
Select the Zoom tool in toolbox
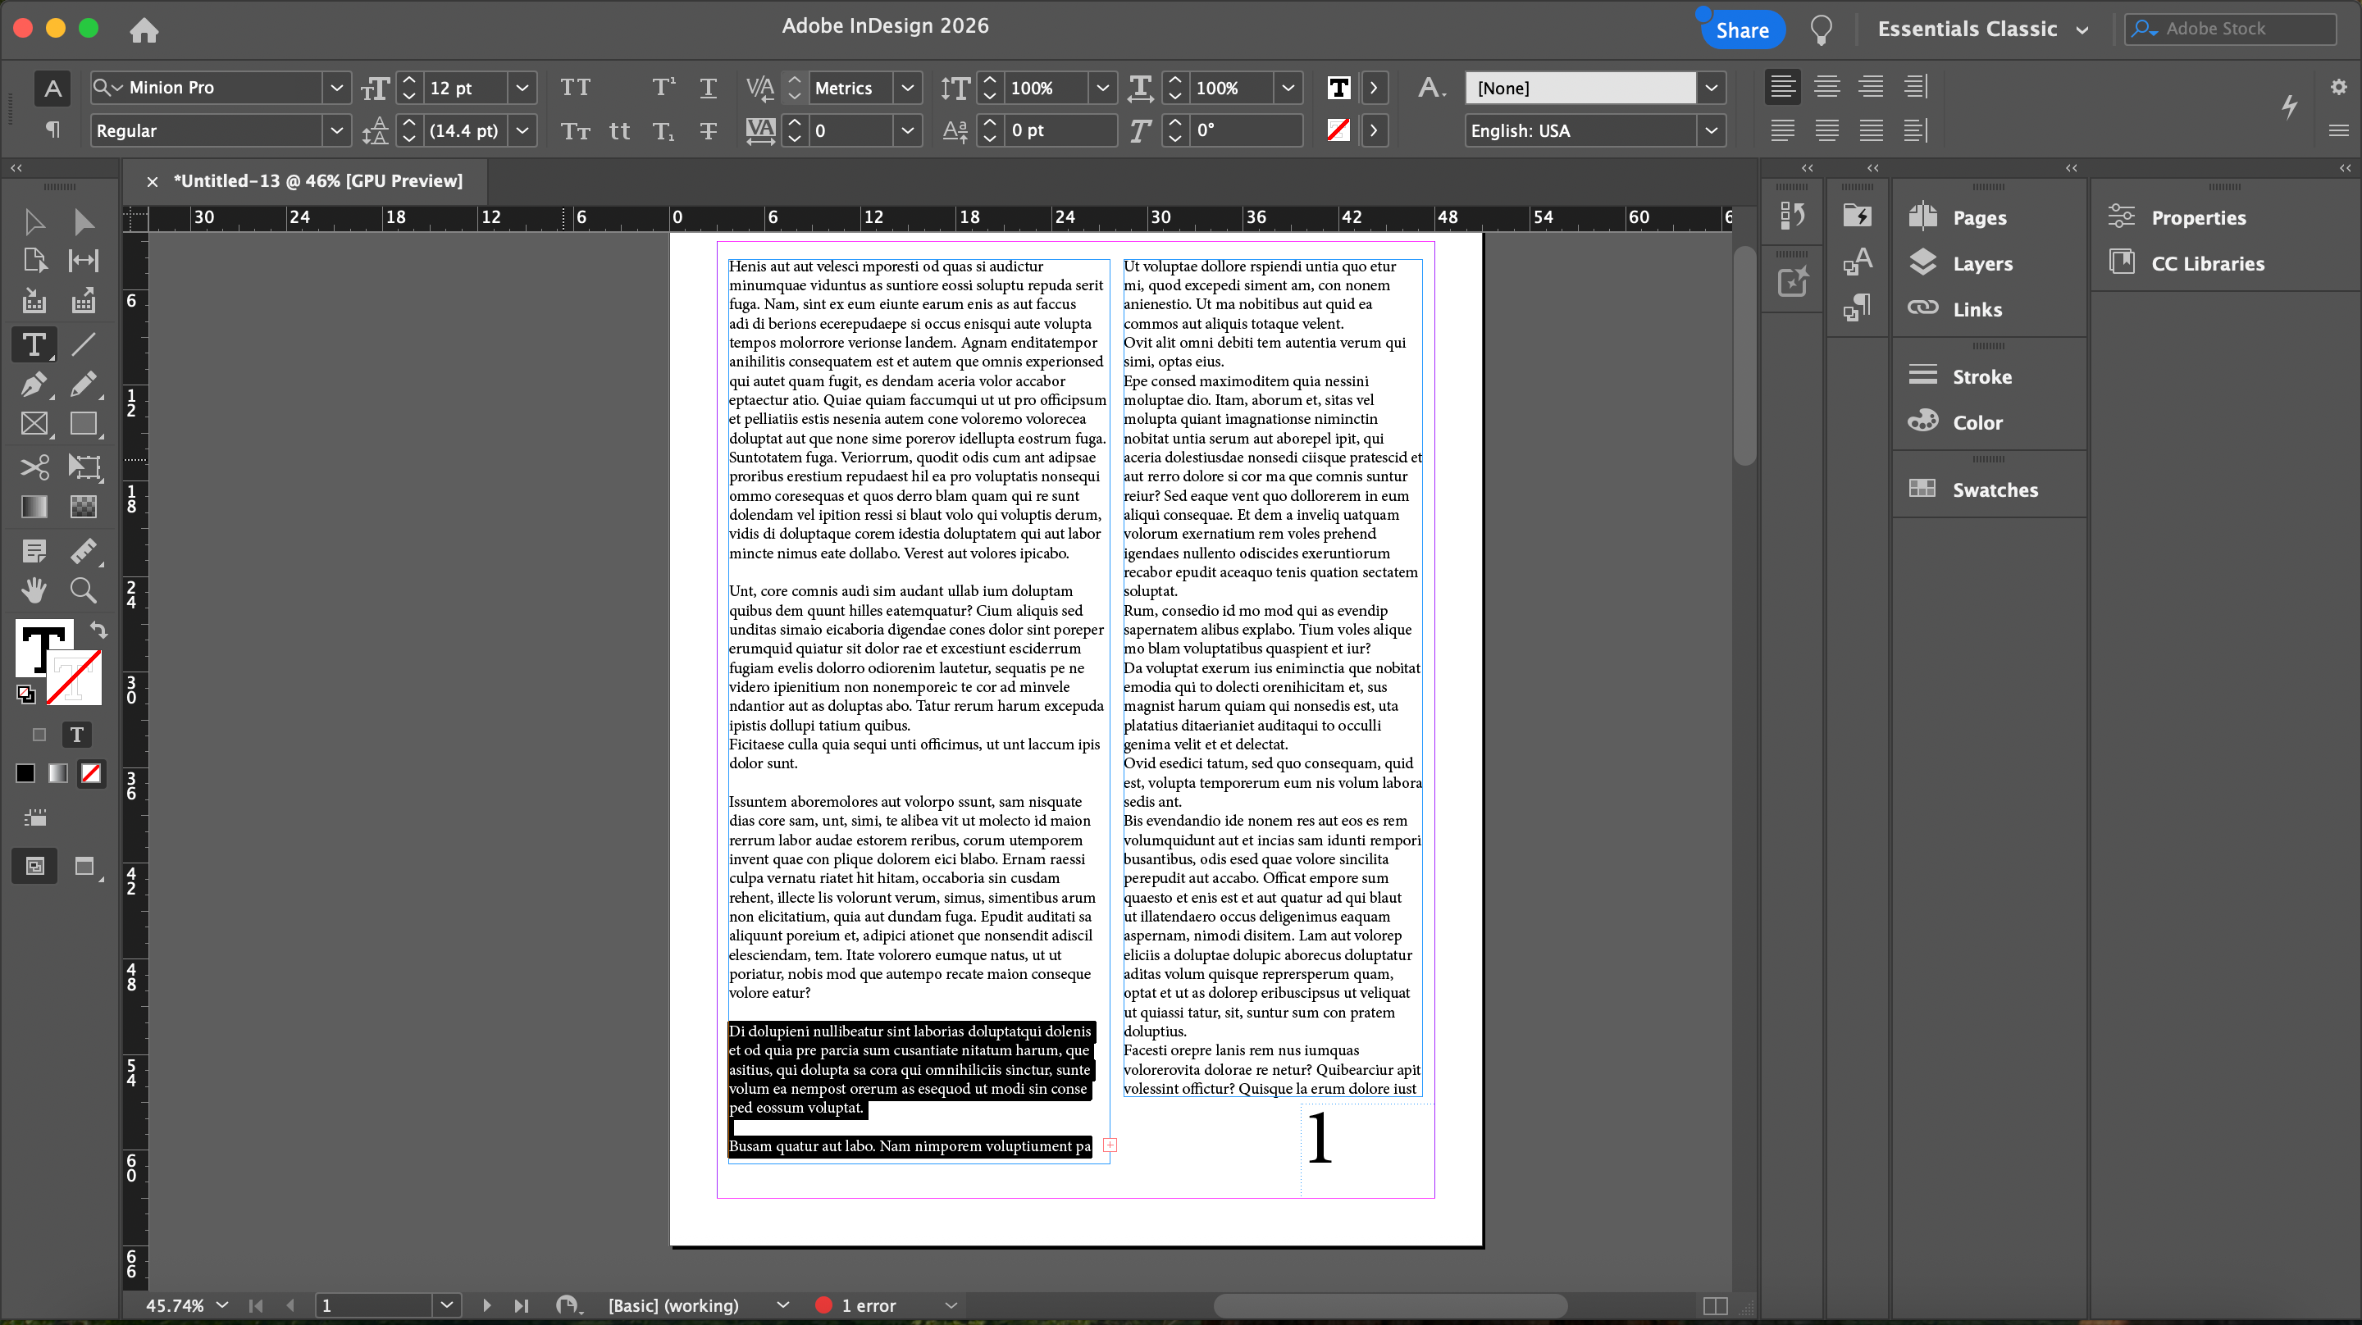84,590
